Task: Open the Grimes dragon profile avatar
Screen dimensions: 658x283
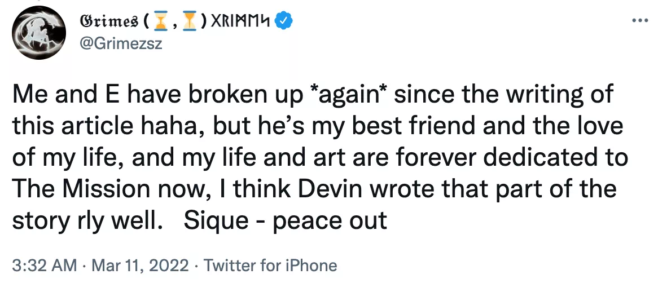Action: 38,33
